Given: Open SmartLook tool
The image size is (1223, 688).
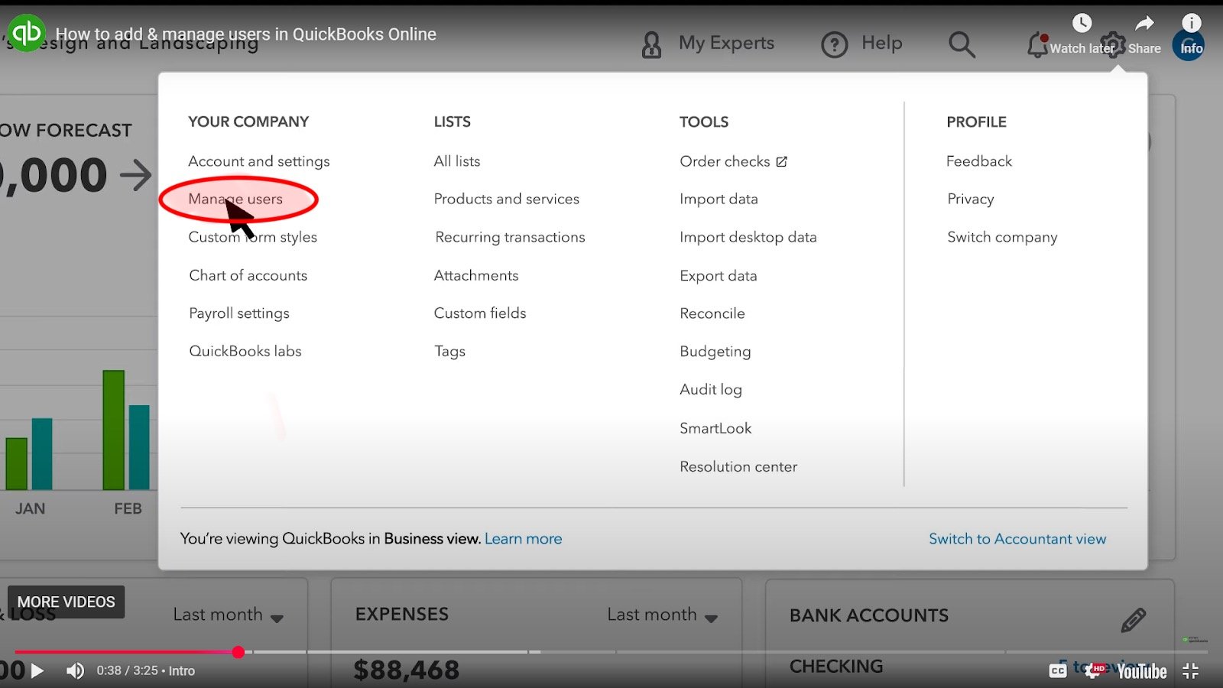Looking at the screenshot, I should click(715, 428).
